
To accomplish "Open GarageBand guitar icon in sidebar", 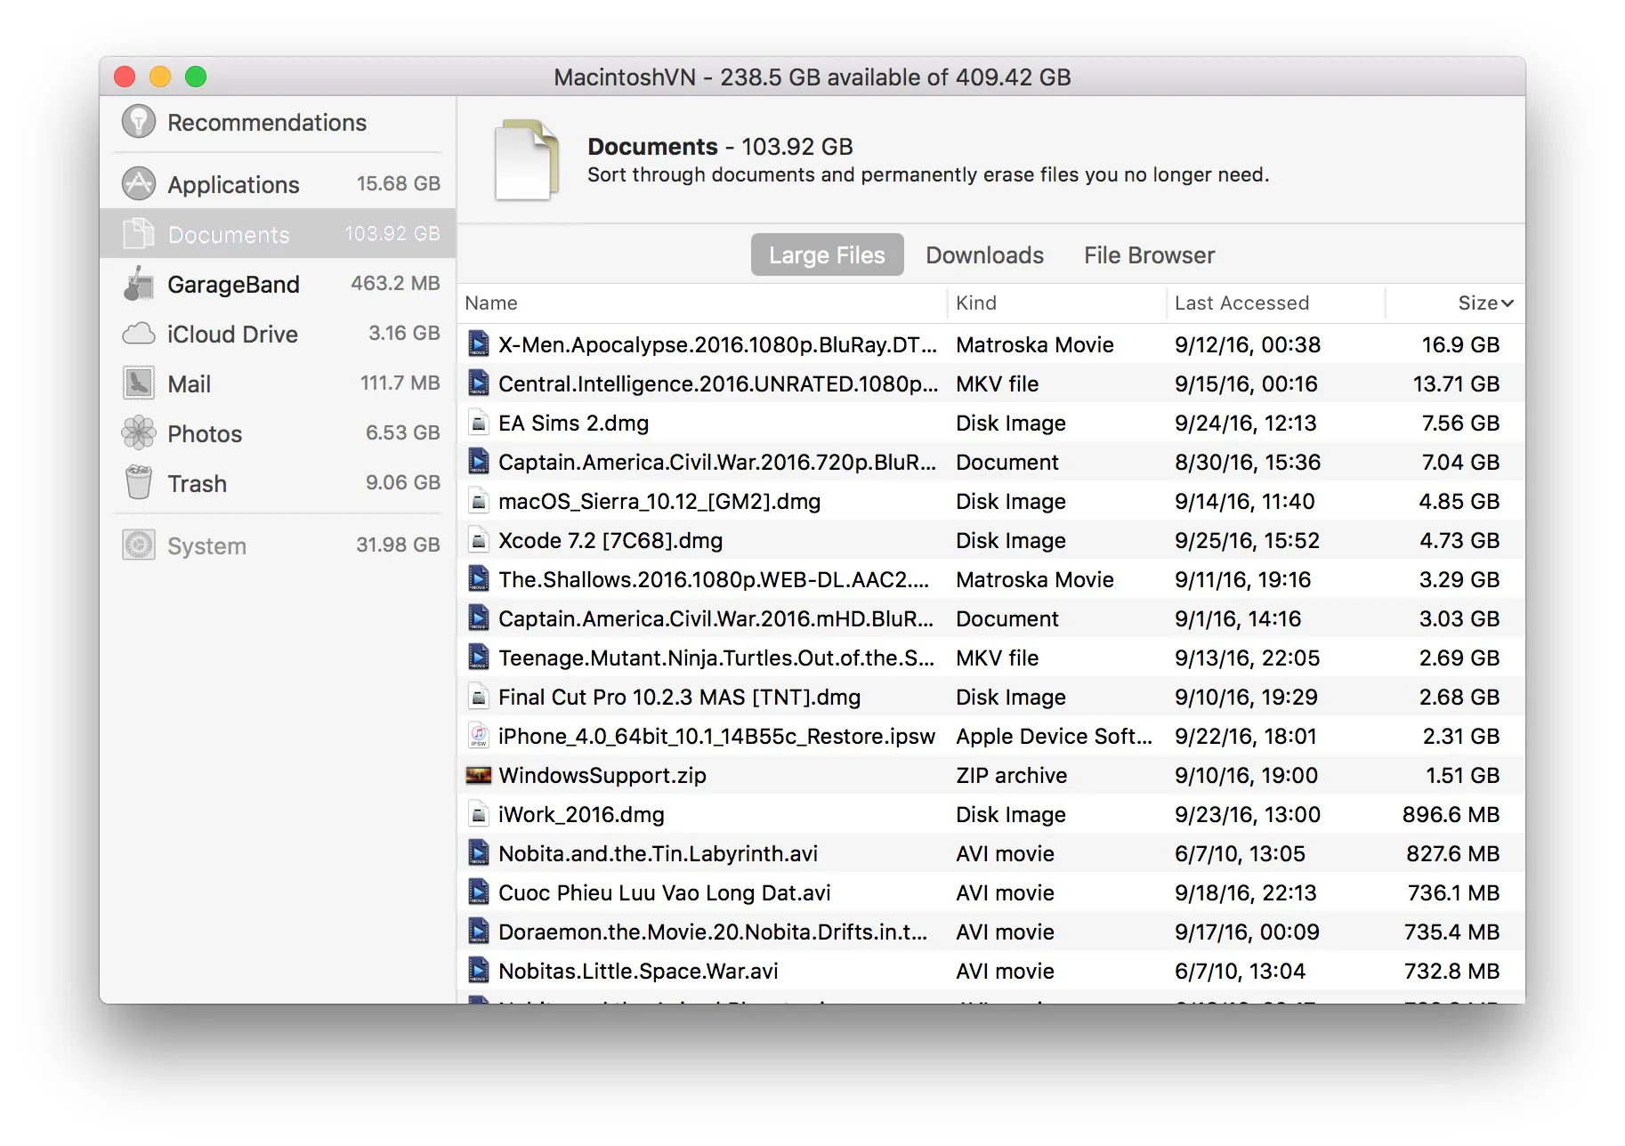I will [x=139, y=284].
